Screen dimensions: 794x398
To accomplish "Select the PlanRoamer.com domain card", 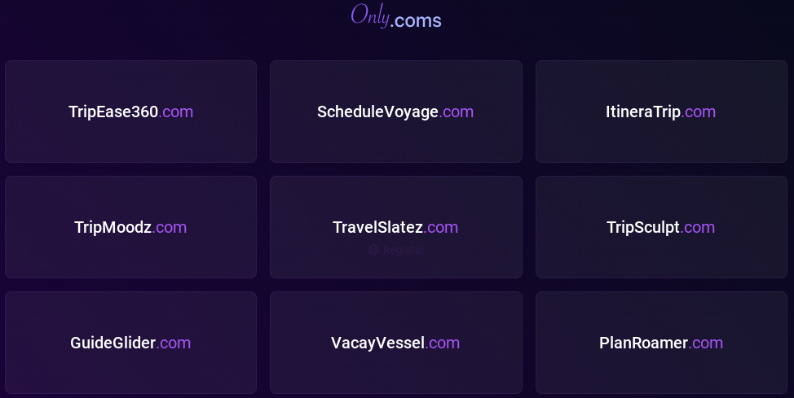I will click(x=660, y=343).
